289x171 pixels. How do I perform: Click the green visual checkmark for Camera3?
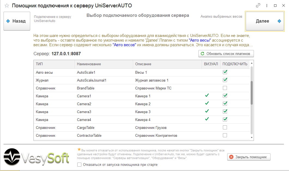[207, 111]
